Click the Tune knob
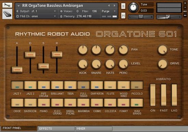Image resolution: width=188 pixels, height=132 pixels. (x=133, y=8)
